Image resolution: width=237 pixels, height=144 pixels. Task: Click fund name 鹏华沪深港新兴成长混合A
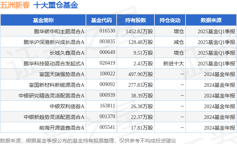[x=54, y=42]
